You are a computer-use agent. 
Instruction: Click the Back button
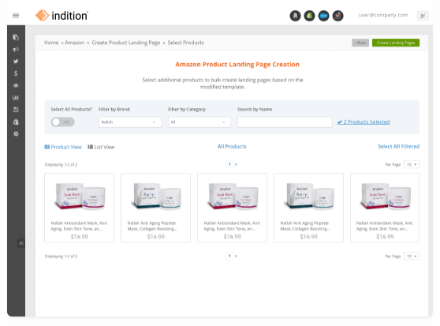coord(360,43)
